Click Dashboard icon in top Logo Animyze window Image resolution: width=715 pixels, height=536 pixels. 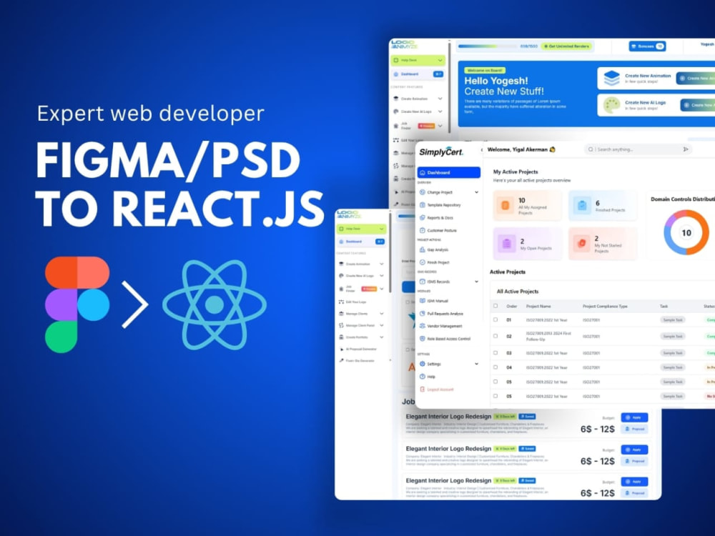click(396, 74)
